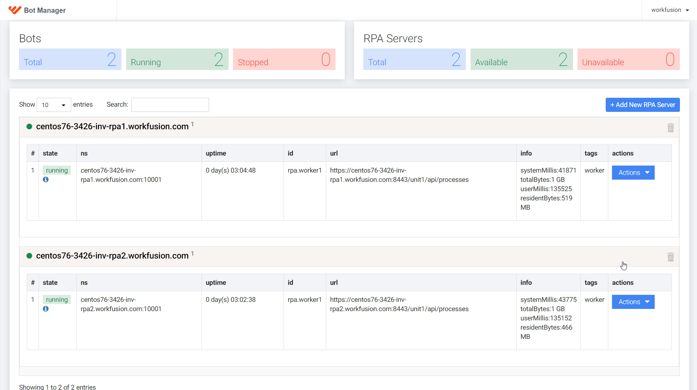The image size is (697, 390).
Task: Click green status dot for rpa2 server
Action: coord(29,256)
